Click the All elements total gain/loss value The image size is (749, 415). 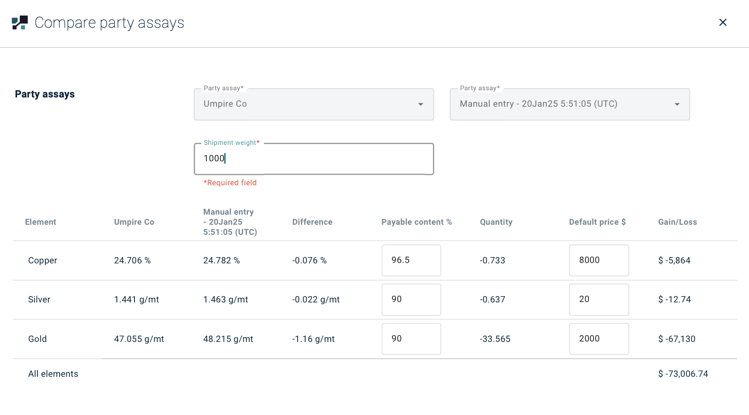(683, 374)
